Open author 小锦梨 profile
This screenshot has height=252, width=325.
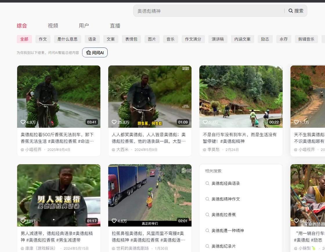click(305, 248)
